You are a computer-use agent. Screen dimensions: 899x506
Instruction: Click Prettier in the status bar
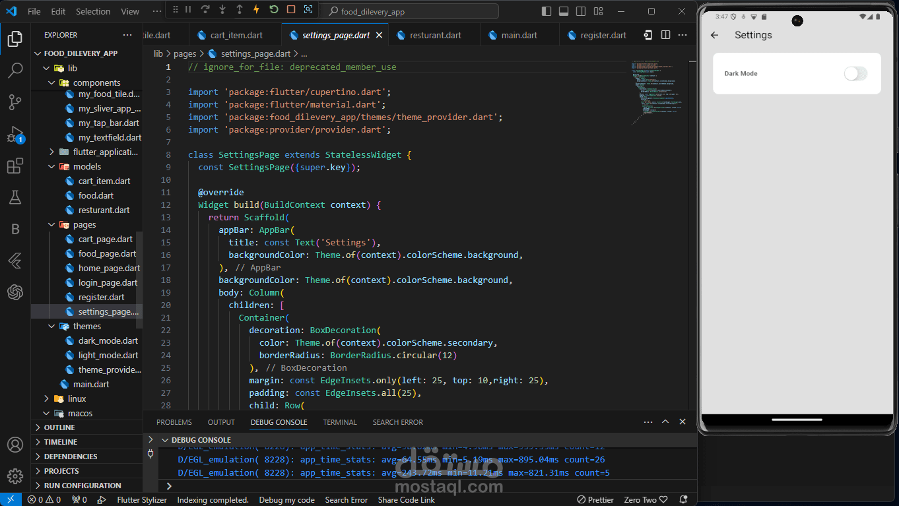click(595, 500)
